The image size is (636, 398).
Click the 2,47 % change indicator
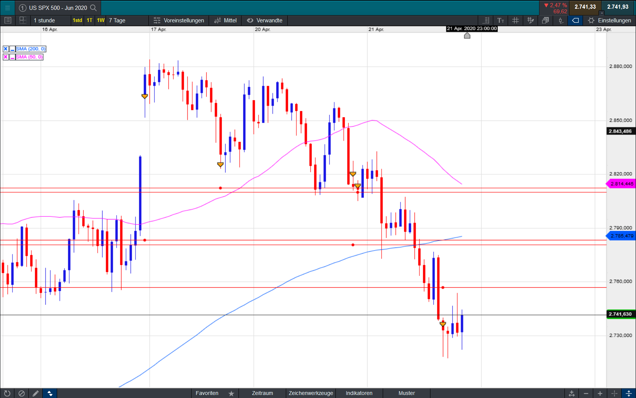point(555,5)
